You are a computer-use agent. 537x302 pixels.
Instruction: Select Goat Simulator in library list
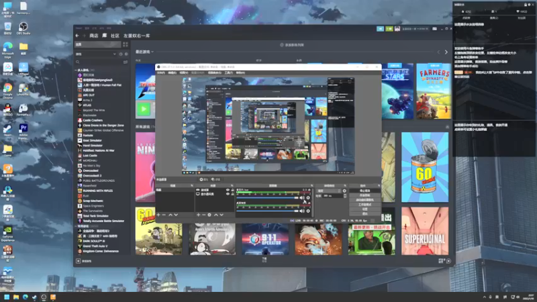(90, 140)
